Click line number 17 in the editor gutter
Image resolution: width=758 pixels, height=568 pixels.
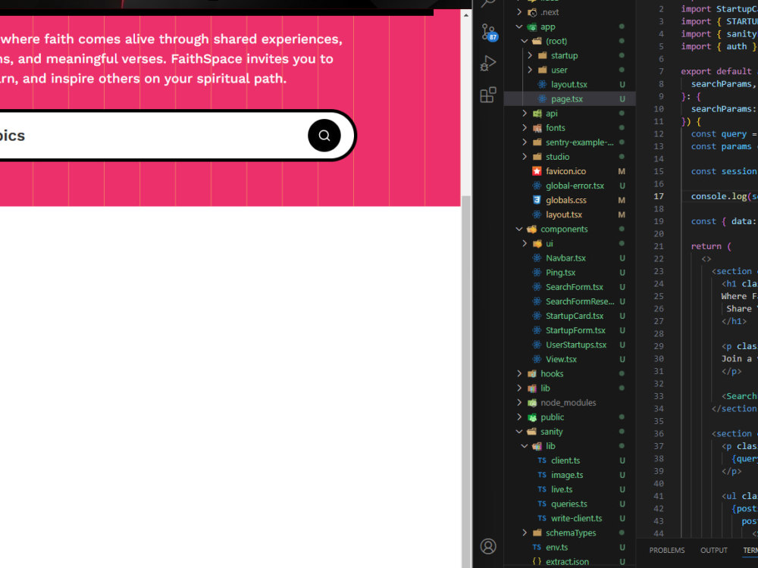point(658,196)
